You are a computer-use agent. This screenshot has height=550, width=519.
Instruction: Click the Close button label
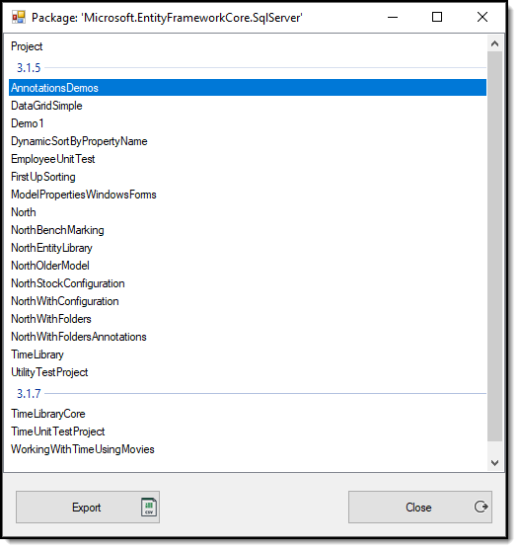(x=418, y=508)
